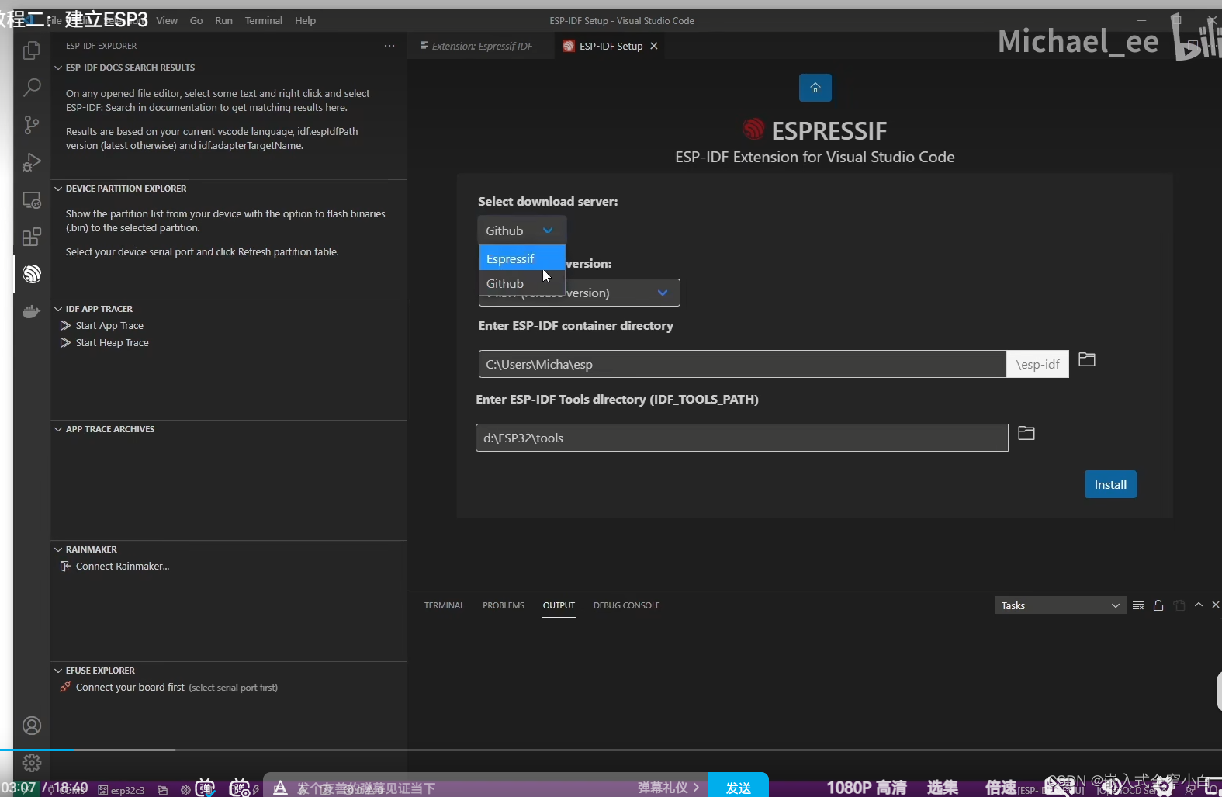The height and width of the screenshot is (797, 1222).
Task: Open the Tasks output channel dropdown
Action: [x=1060, y=605]
